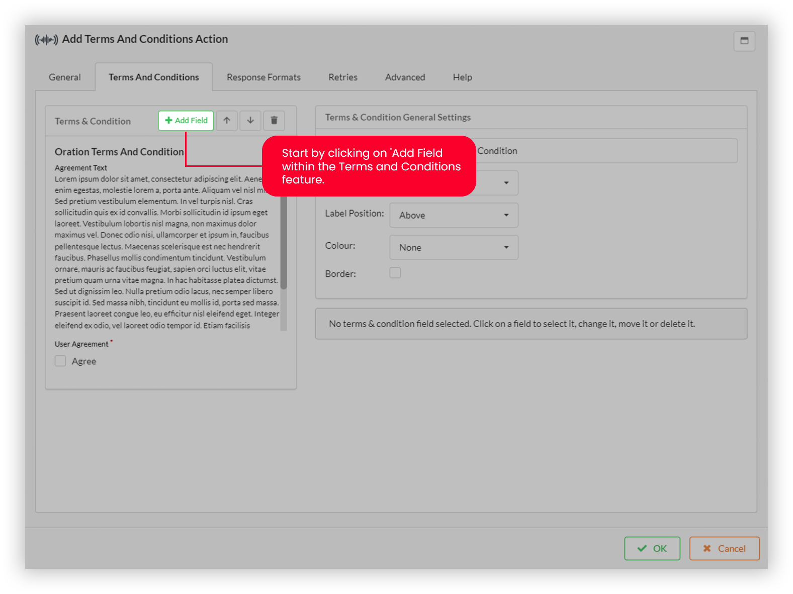Expand the Colour dropdown
Viewport: 793px width, 594px height.
pos(454,247)
